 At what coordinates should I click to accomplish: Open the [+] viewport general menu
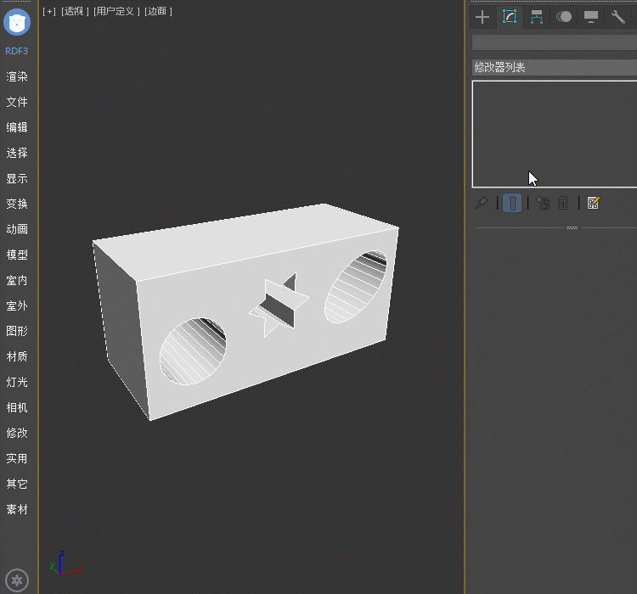click(49, 11)
